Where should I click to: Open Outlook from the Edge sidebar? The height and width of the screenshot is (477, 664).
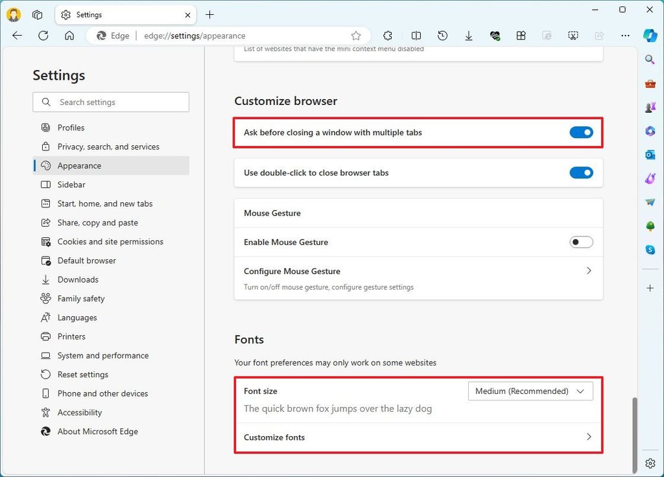(650, 155)
